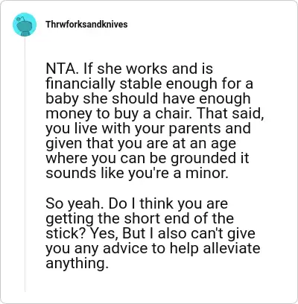Click the line "stick? Yes, But I also can't give"
This screenshot has width=298, height=304.
pyautogui.click(x=150, y=233)
